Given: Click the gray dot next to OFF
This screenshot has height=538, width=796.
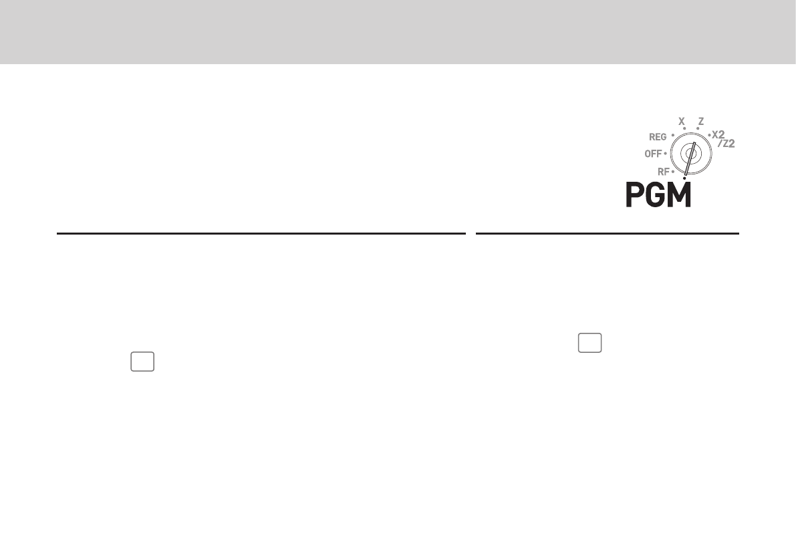Looking at the screenshot, I should tap(665, 153).
